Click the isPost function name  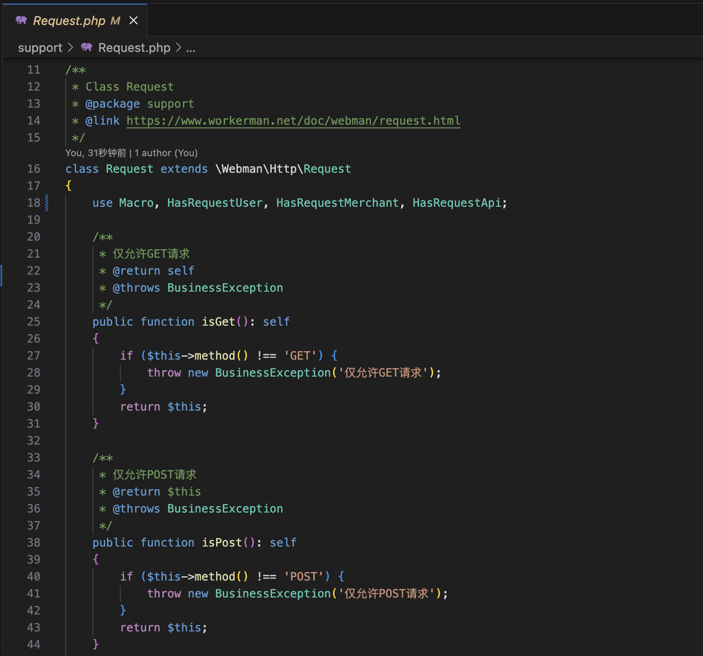pos(222,543)
